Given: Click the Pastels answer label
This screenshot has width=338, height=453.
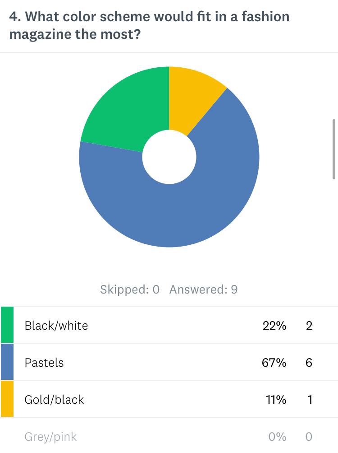Looking at the screenshot, I should point(44,363).
